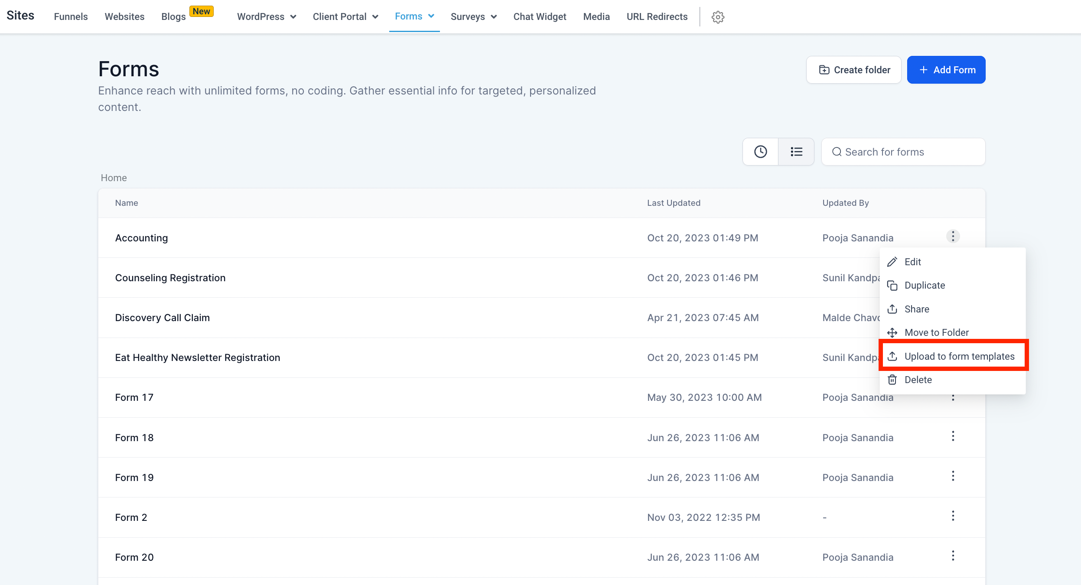The width and height of the screenshot is (1081, 585).
Task: Click the pencil icon beside Edit
Action: coord(892,262)
